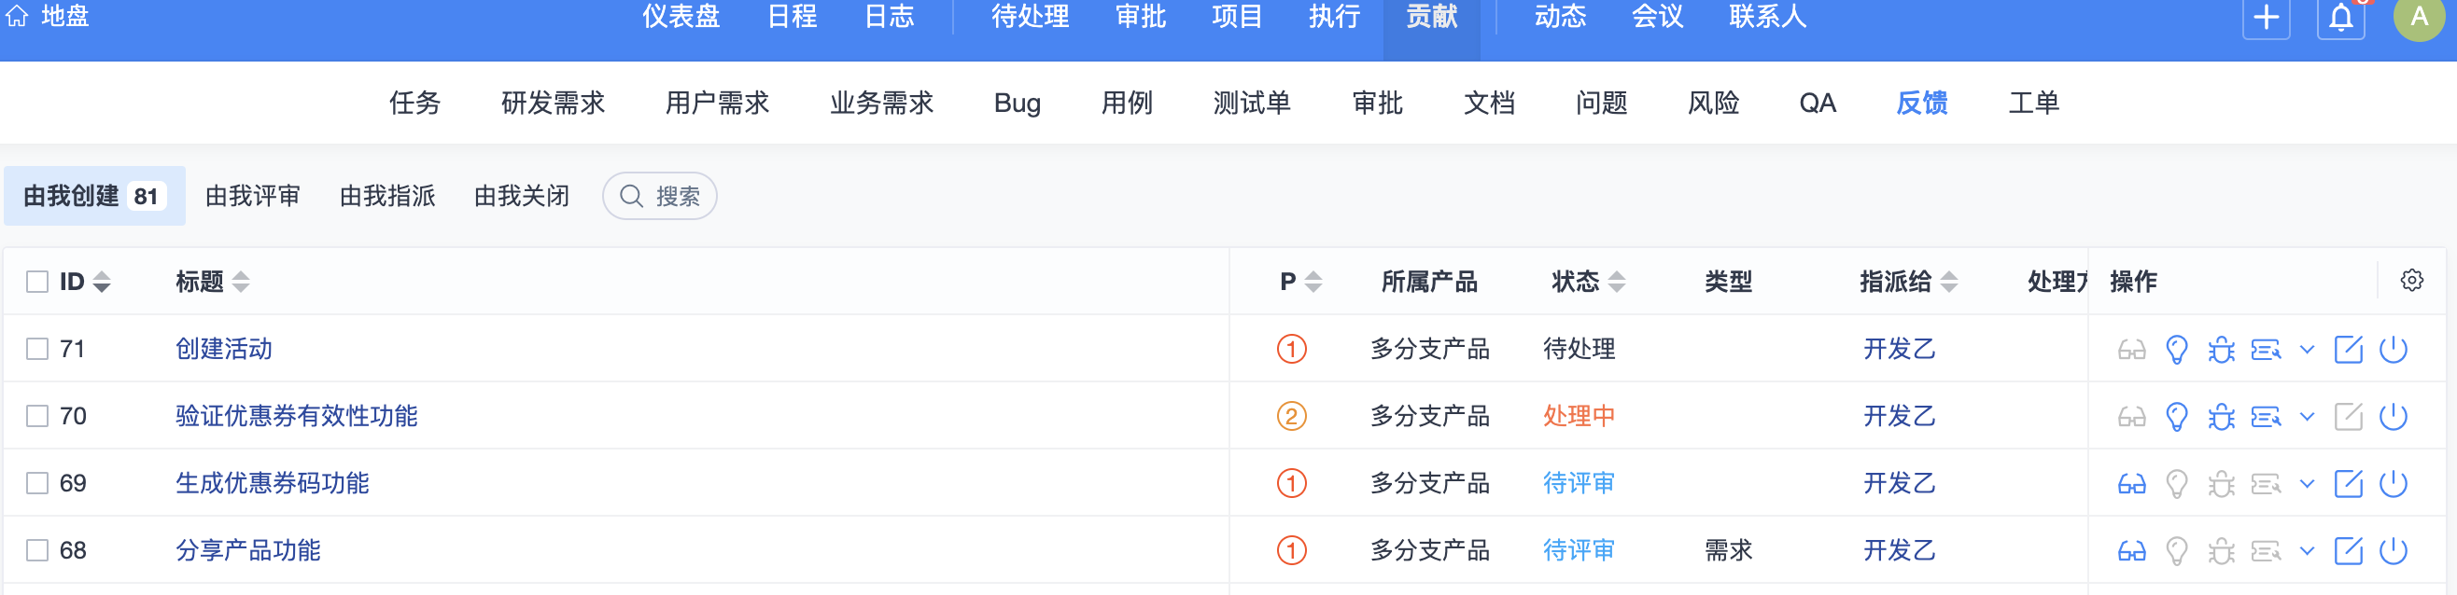
Task: Click the ticket conversion icon in row 71
Action: pos(2266,349)
